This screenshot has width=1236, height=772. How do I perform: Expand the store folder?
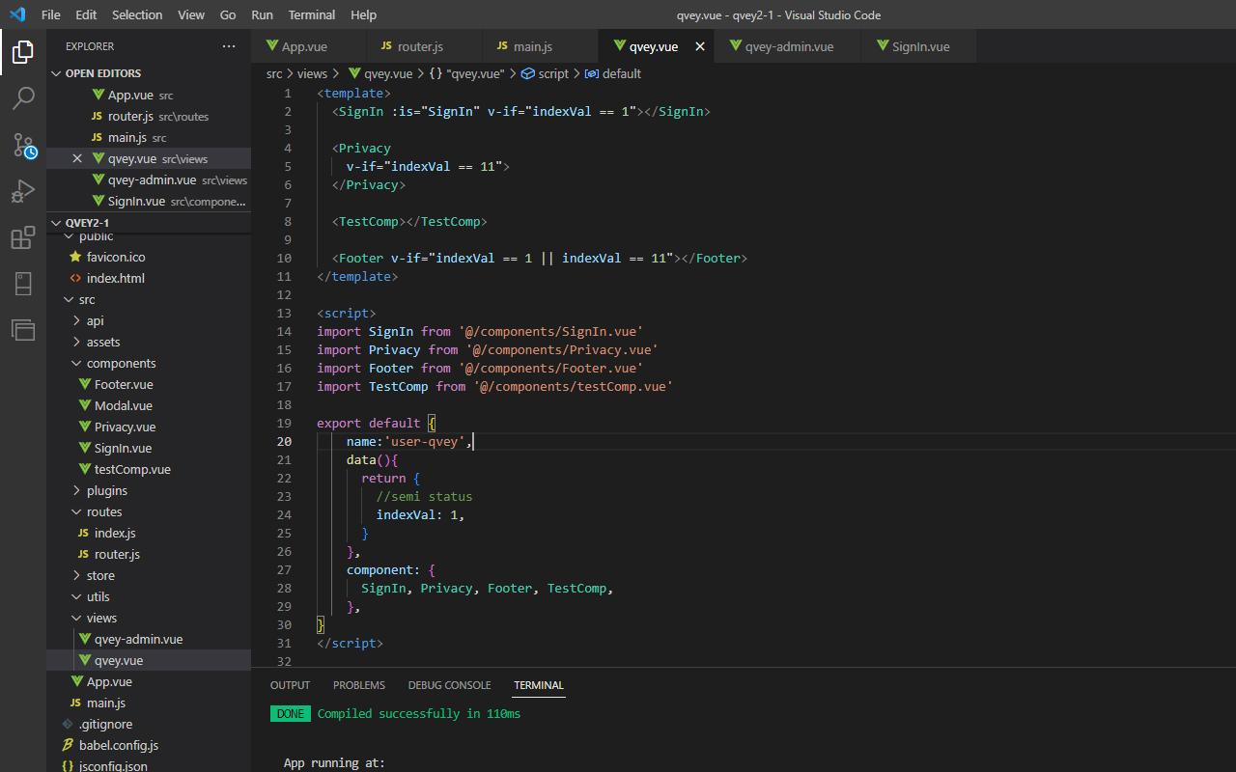(149, 575)
